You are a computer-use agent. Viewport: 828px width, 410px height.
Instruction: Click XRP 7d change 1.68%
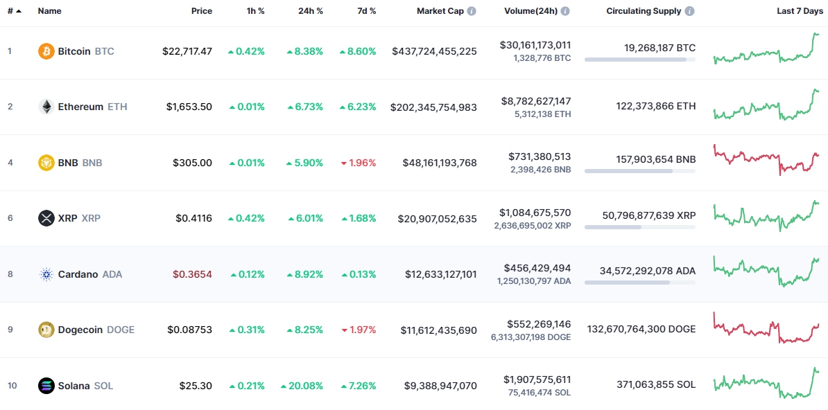(359, 218)
